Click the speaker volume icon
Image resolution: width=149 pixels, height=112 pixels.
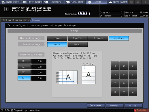point(138,2)
